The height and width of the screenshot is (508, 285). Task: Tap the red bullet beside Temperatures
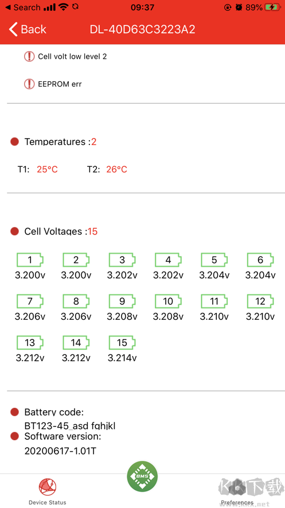14,142
